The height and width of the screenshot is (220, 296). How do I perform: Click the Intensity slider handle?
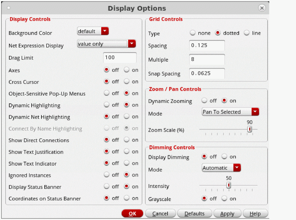229,185
